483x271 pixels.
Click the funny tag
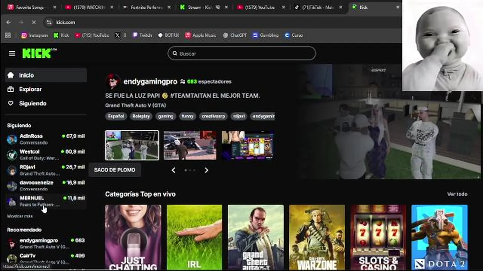[188, 116]
